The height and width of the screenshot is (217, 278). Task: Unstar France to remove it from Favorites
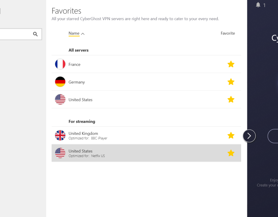(x=231, y=64)
